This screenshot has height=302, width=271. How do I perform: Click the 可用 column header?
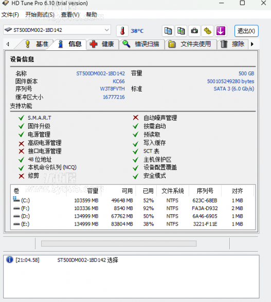pyautogui.click(x=127, y=191)
